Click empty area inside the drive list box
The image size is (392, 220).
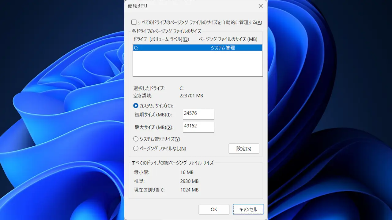tap(197, 64)
